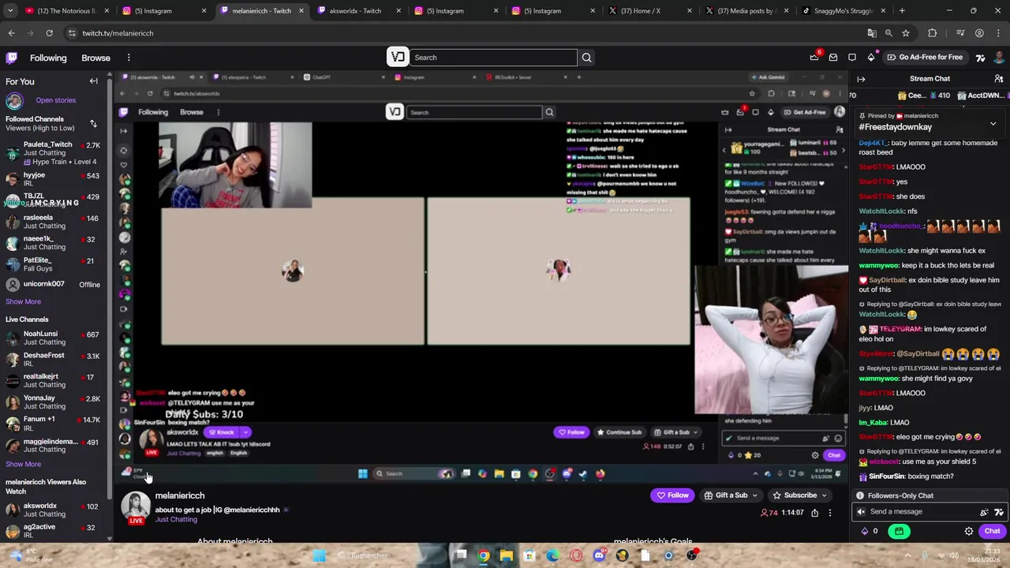
Task: Open ag2active channel in sidebar
Action: 54,531
